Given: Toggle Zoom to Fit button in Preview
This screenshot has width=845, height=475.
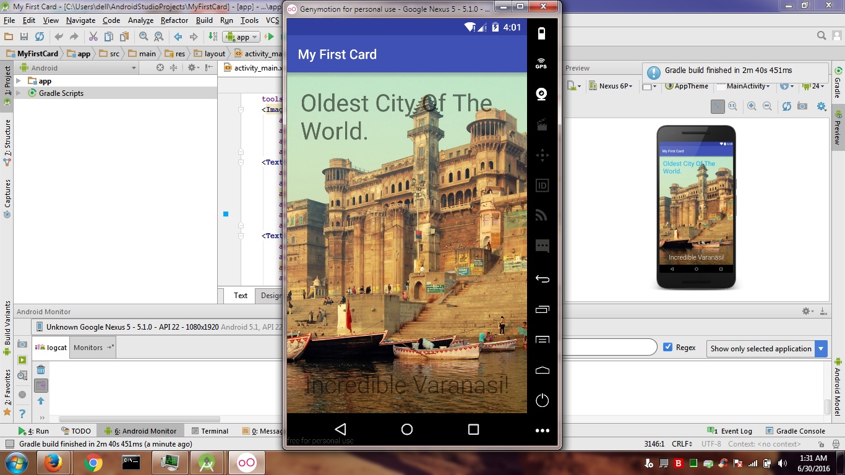Looking at the screenshot, I should (x=717, y=106).
